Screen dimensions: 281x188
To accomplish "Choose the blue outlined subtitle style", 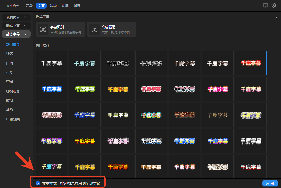I will (x=52, y=89).
